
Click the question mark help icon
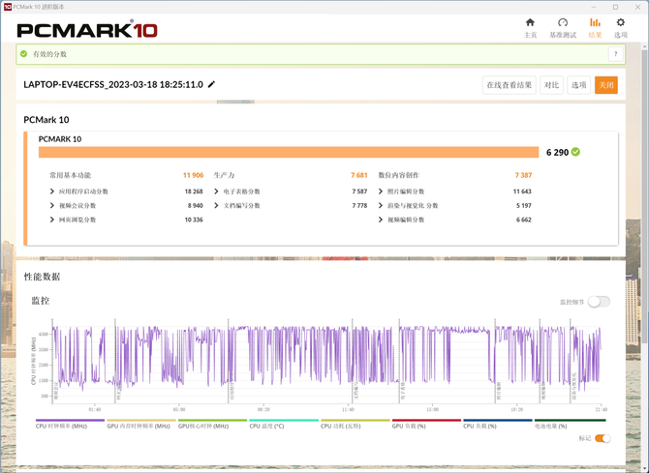point(615,54)
